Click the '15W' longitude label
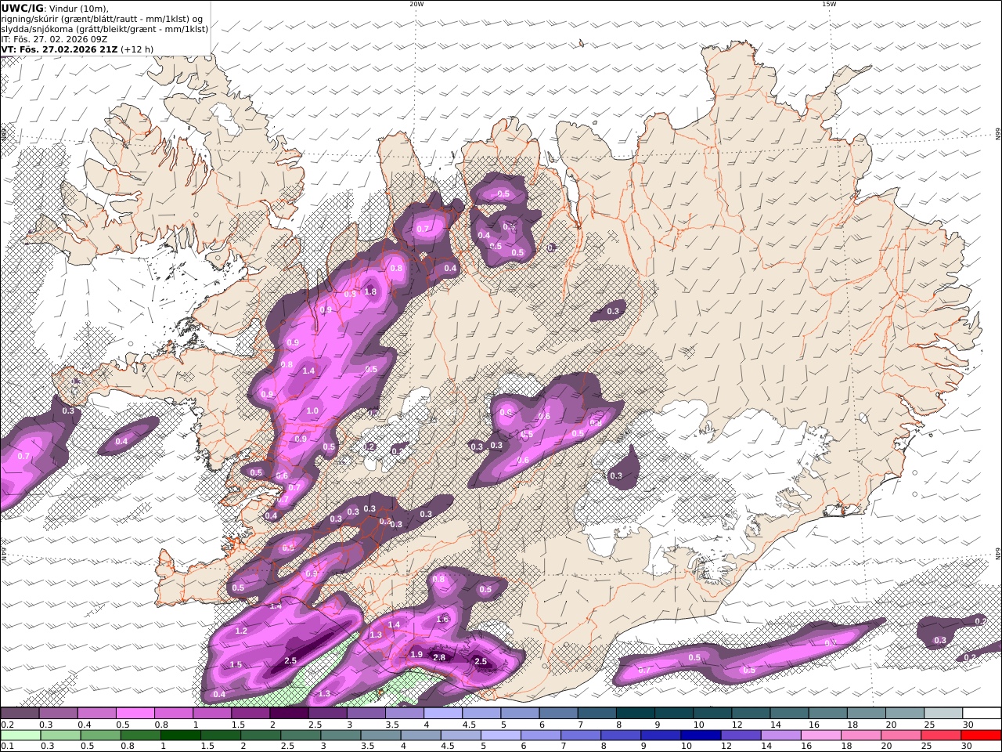Image resolution: width=1002 pixels, height=752 pixels. [829, 4]
